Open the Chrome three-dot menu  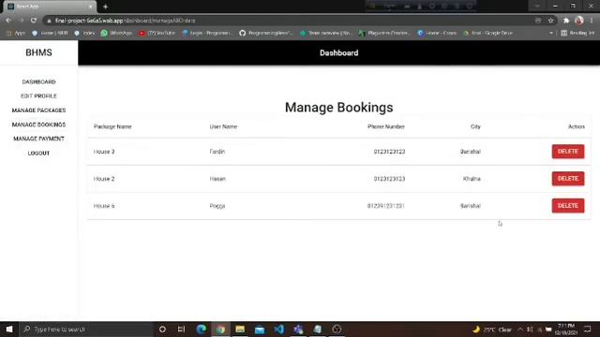[592, 21]
